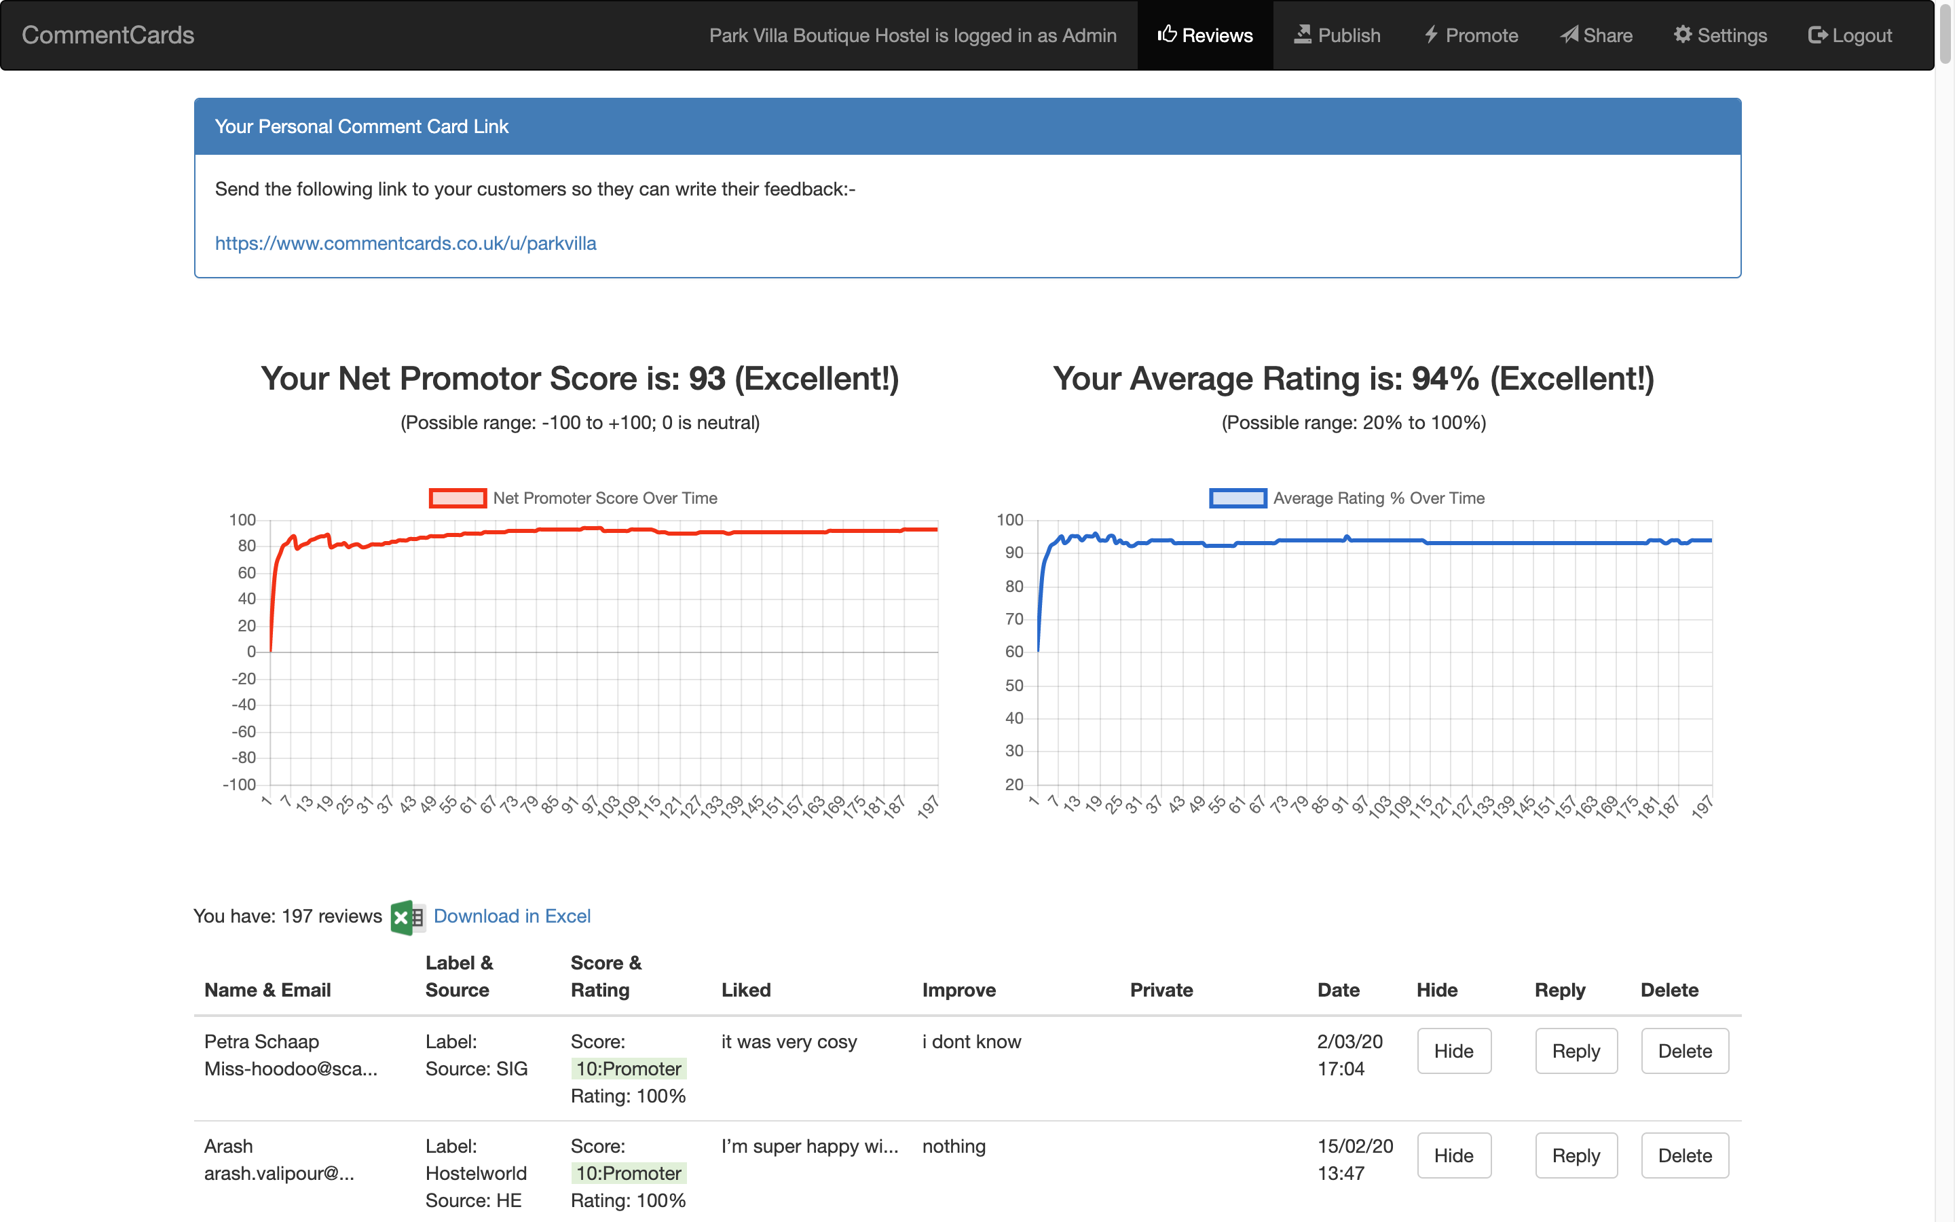The image size is (1955, 1222).
Task: Click Download in Excel link
Action: click(511, 916)
